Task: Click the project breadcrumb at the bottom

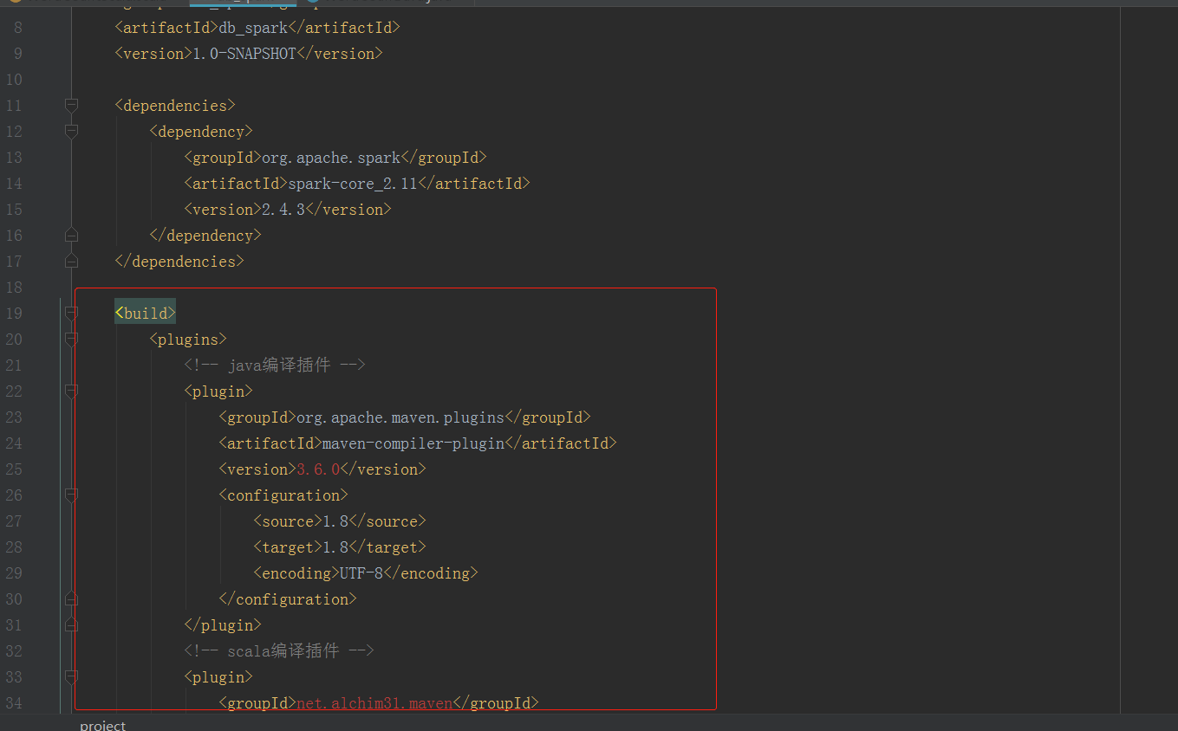Action: (x=102, y=725)
